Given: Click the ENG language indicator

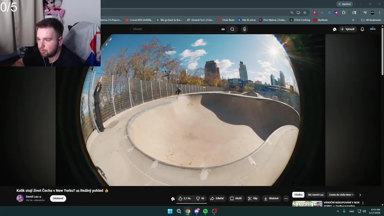Looking at the screenshot, I should pos(352,211).
